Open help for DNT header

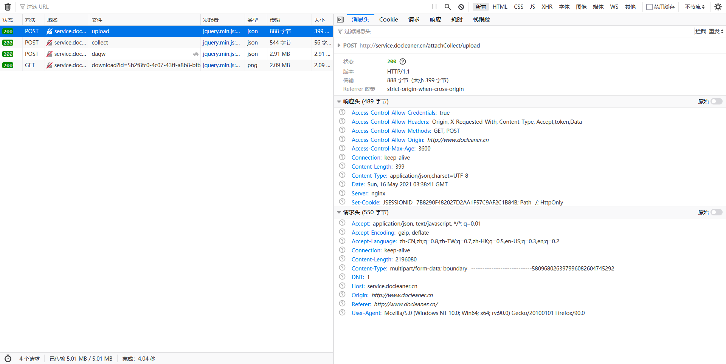pyautogui.click(x=342, y=276)
